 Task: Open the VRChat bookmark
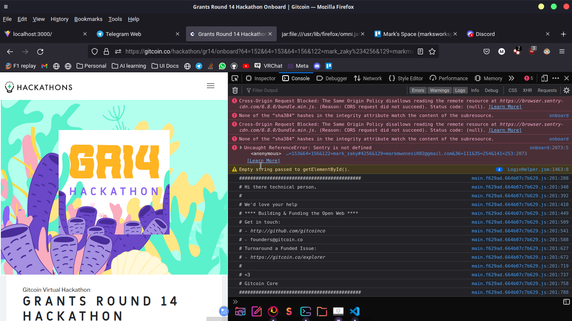pyautogui.click(x=268, y=66)
